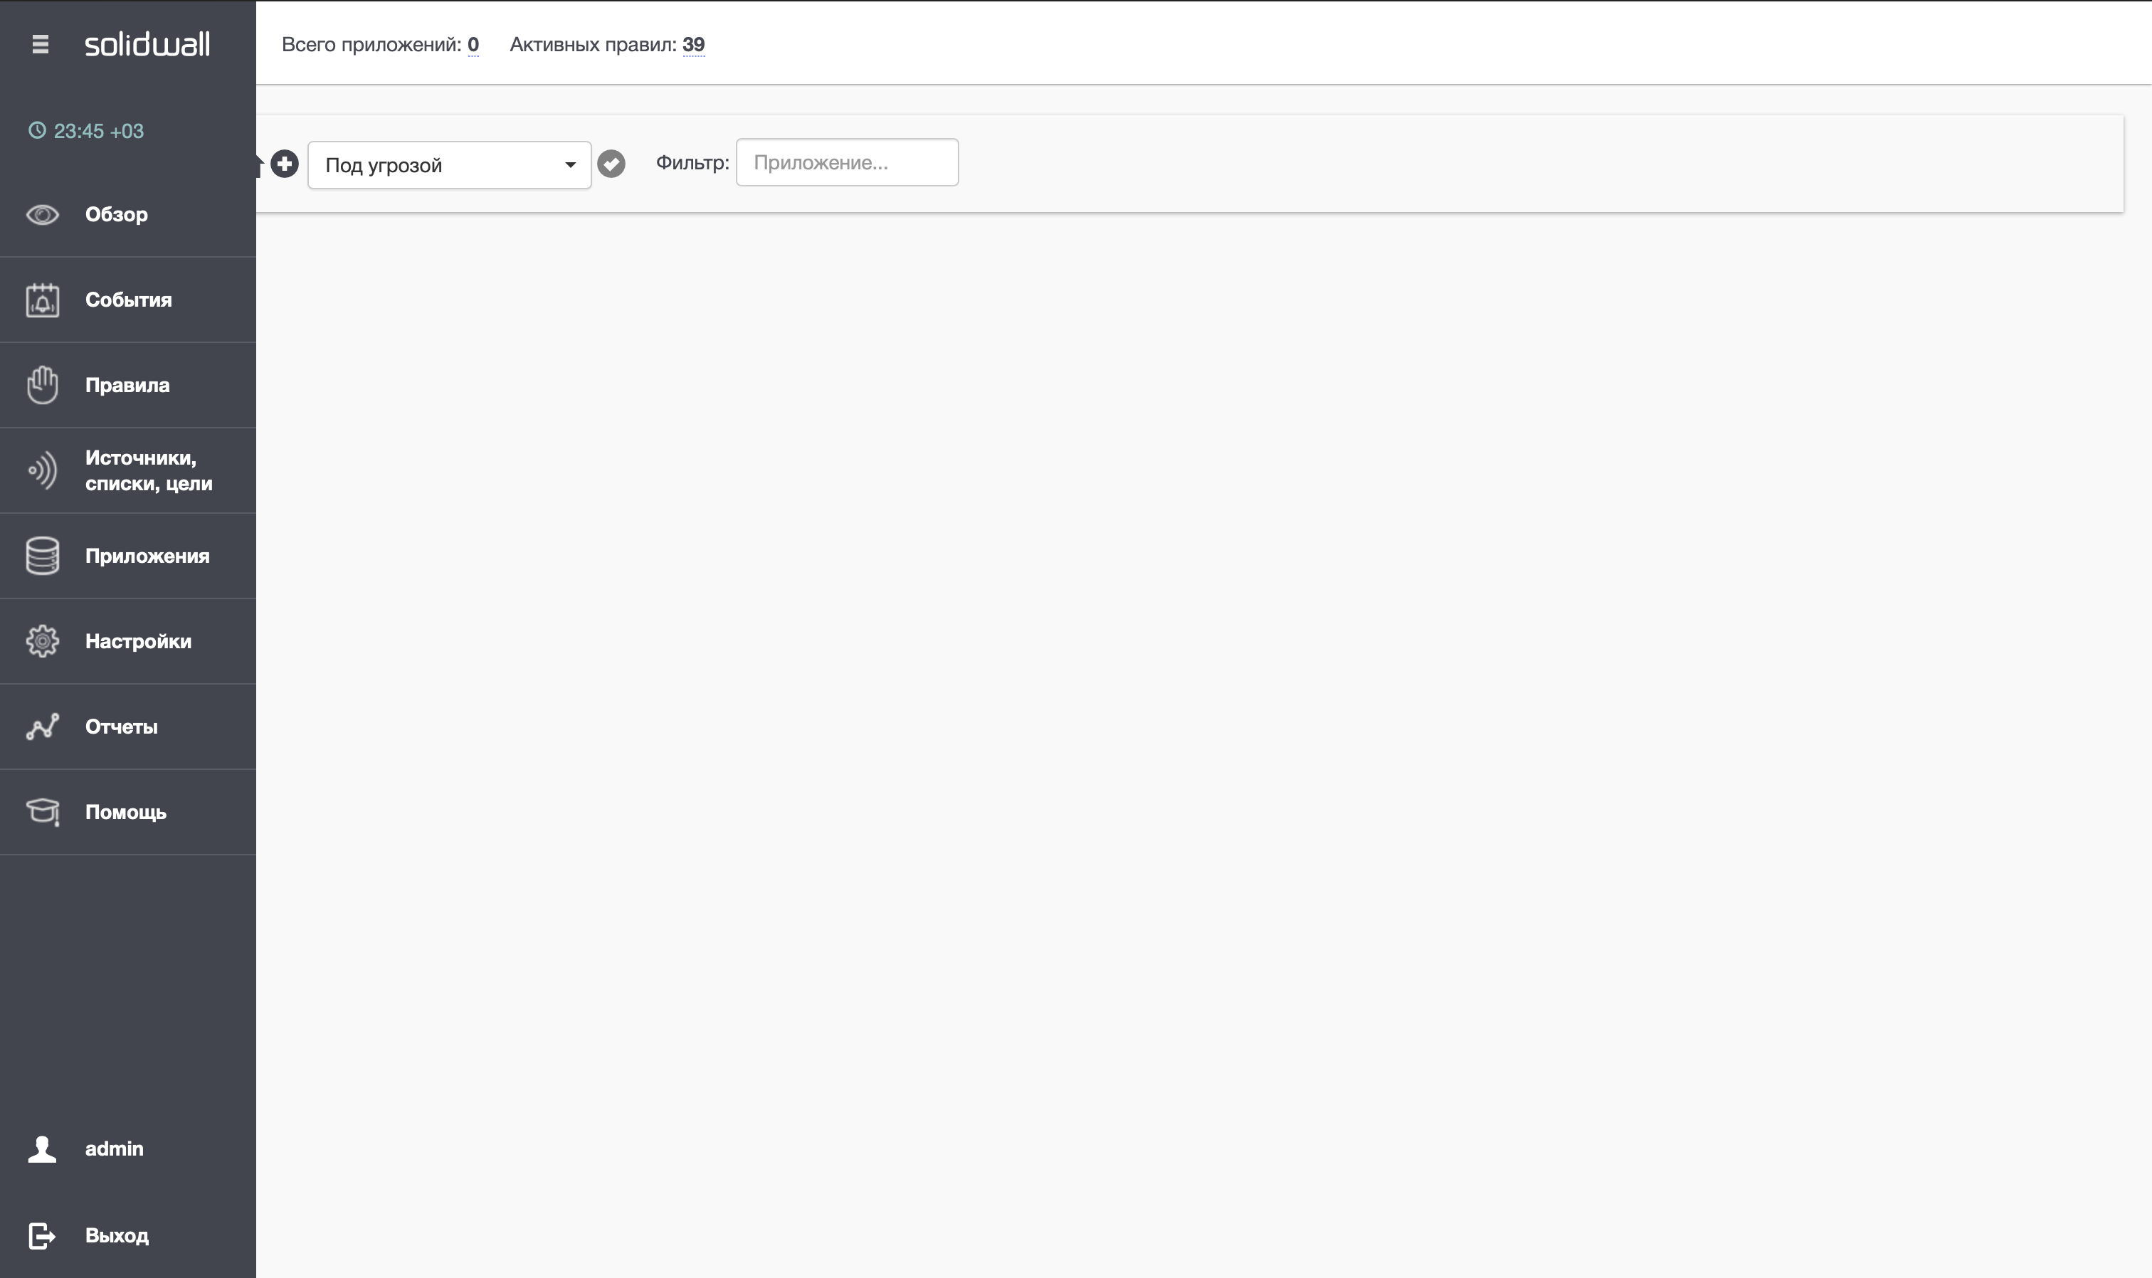Click the total applications count 0
The height and width of the screenshot is (1278, 2152).
click(x=474, y=45)
